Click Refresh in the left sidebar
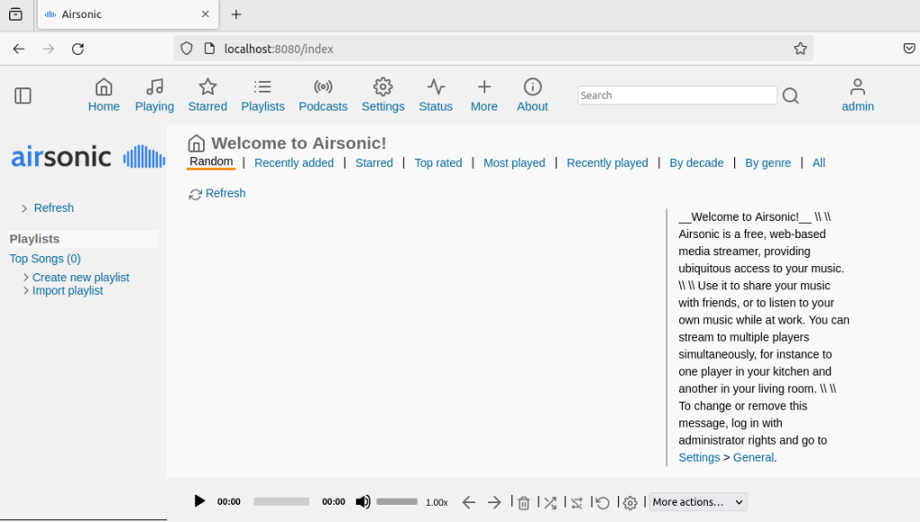Viewport: 920px width, 522px height. pyautogui.click(x=54, y=208)
